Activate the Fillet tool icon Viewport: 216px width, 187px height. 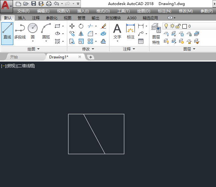90,34
